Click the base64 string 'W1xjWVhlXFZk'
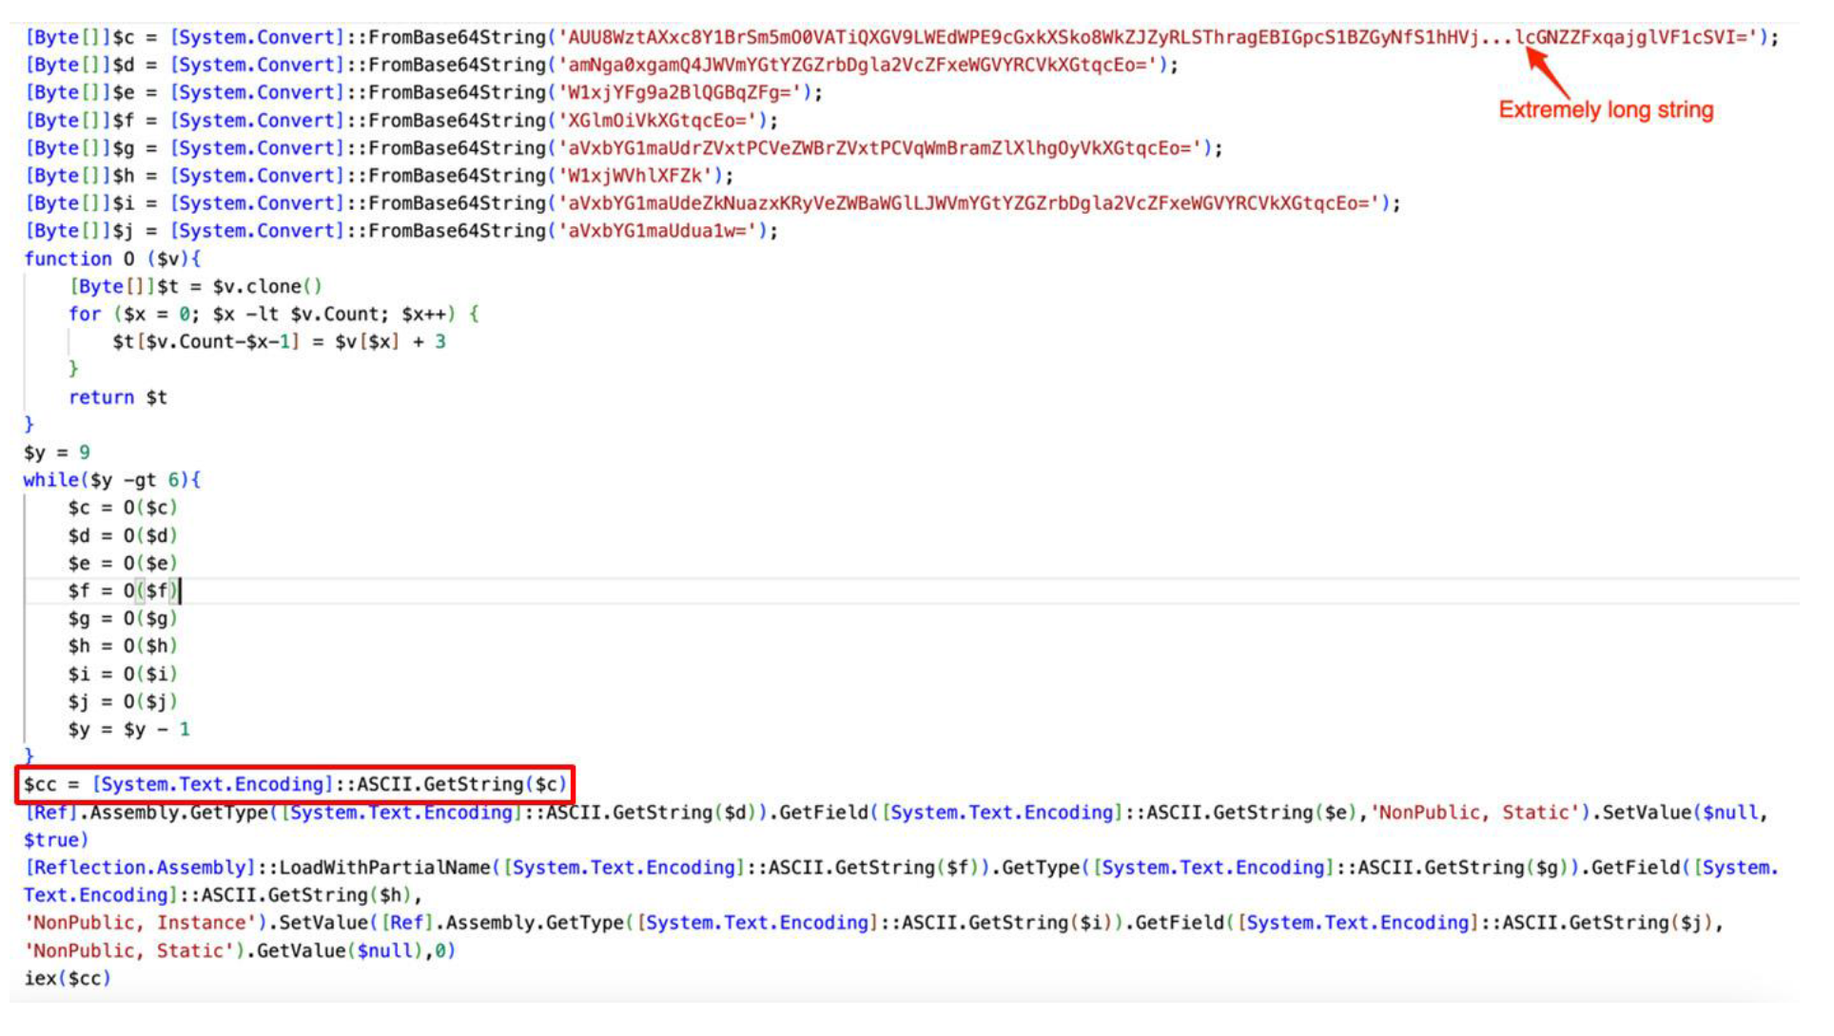1834x1036 pixels. pyautogui.click(x=637, y=177)
